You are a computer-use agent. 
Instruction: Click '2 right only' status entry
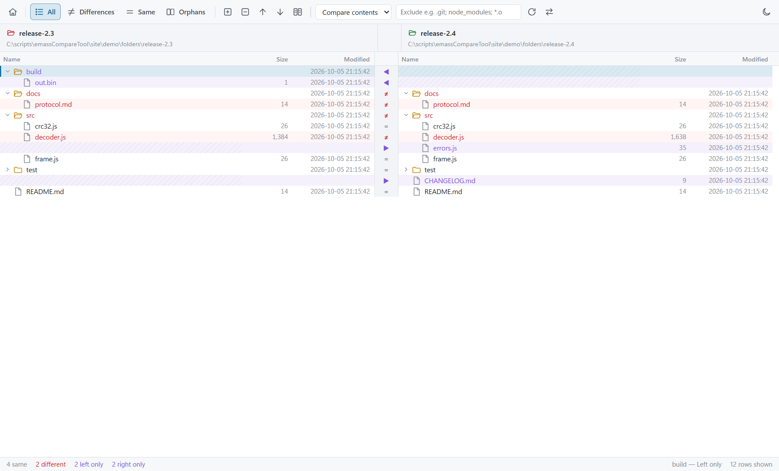pos(128,464)
